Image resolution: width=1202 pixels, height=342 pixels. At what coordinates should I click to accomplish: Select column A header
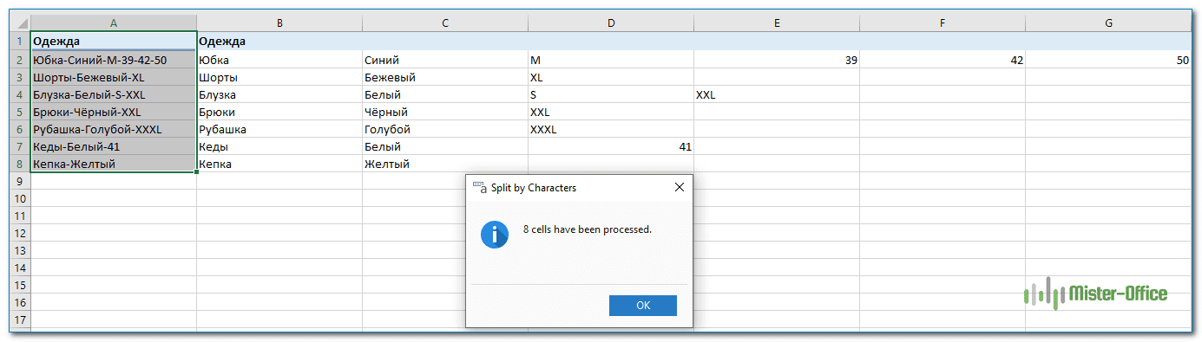click(x=114, y=23)
